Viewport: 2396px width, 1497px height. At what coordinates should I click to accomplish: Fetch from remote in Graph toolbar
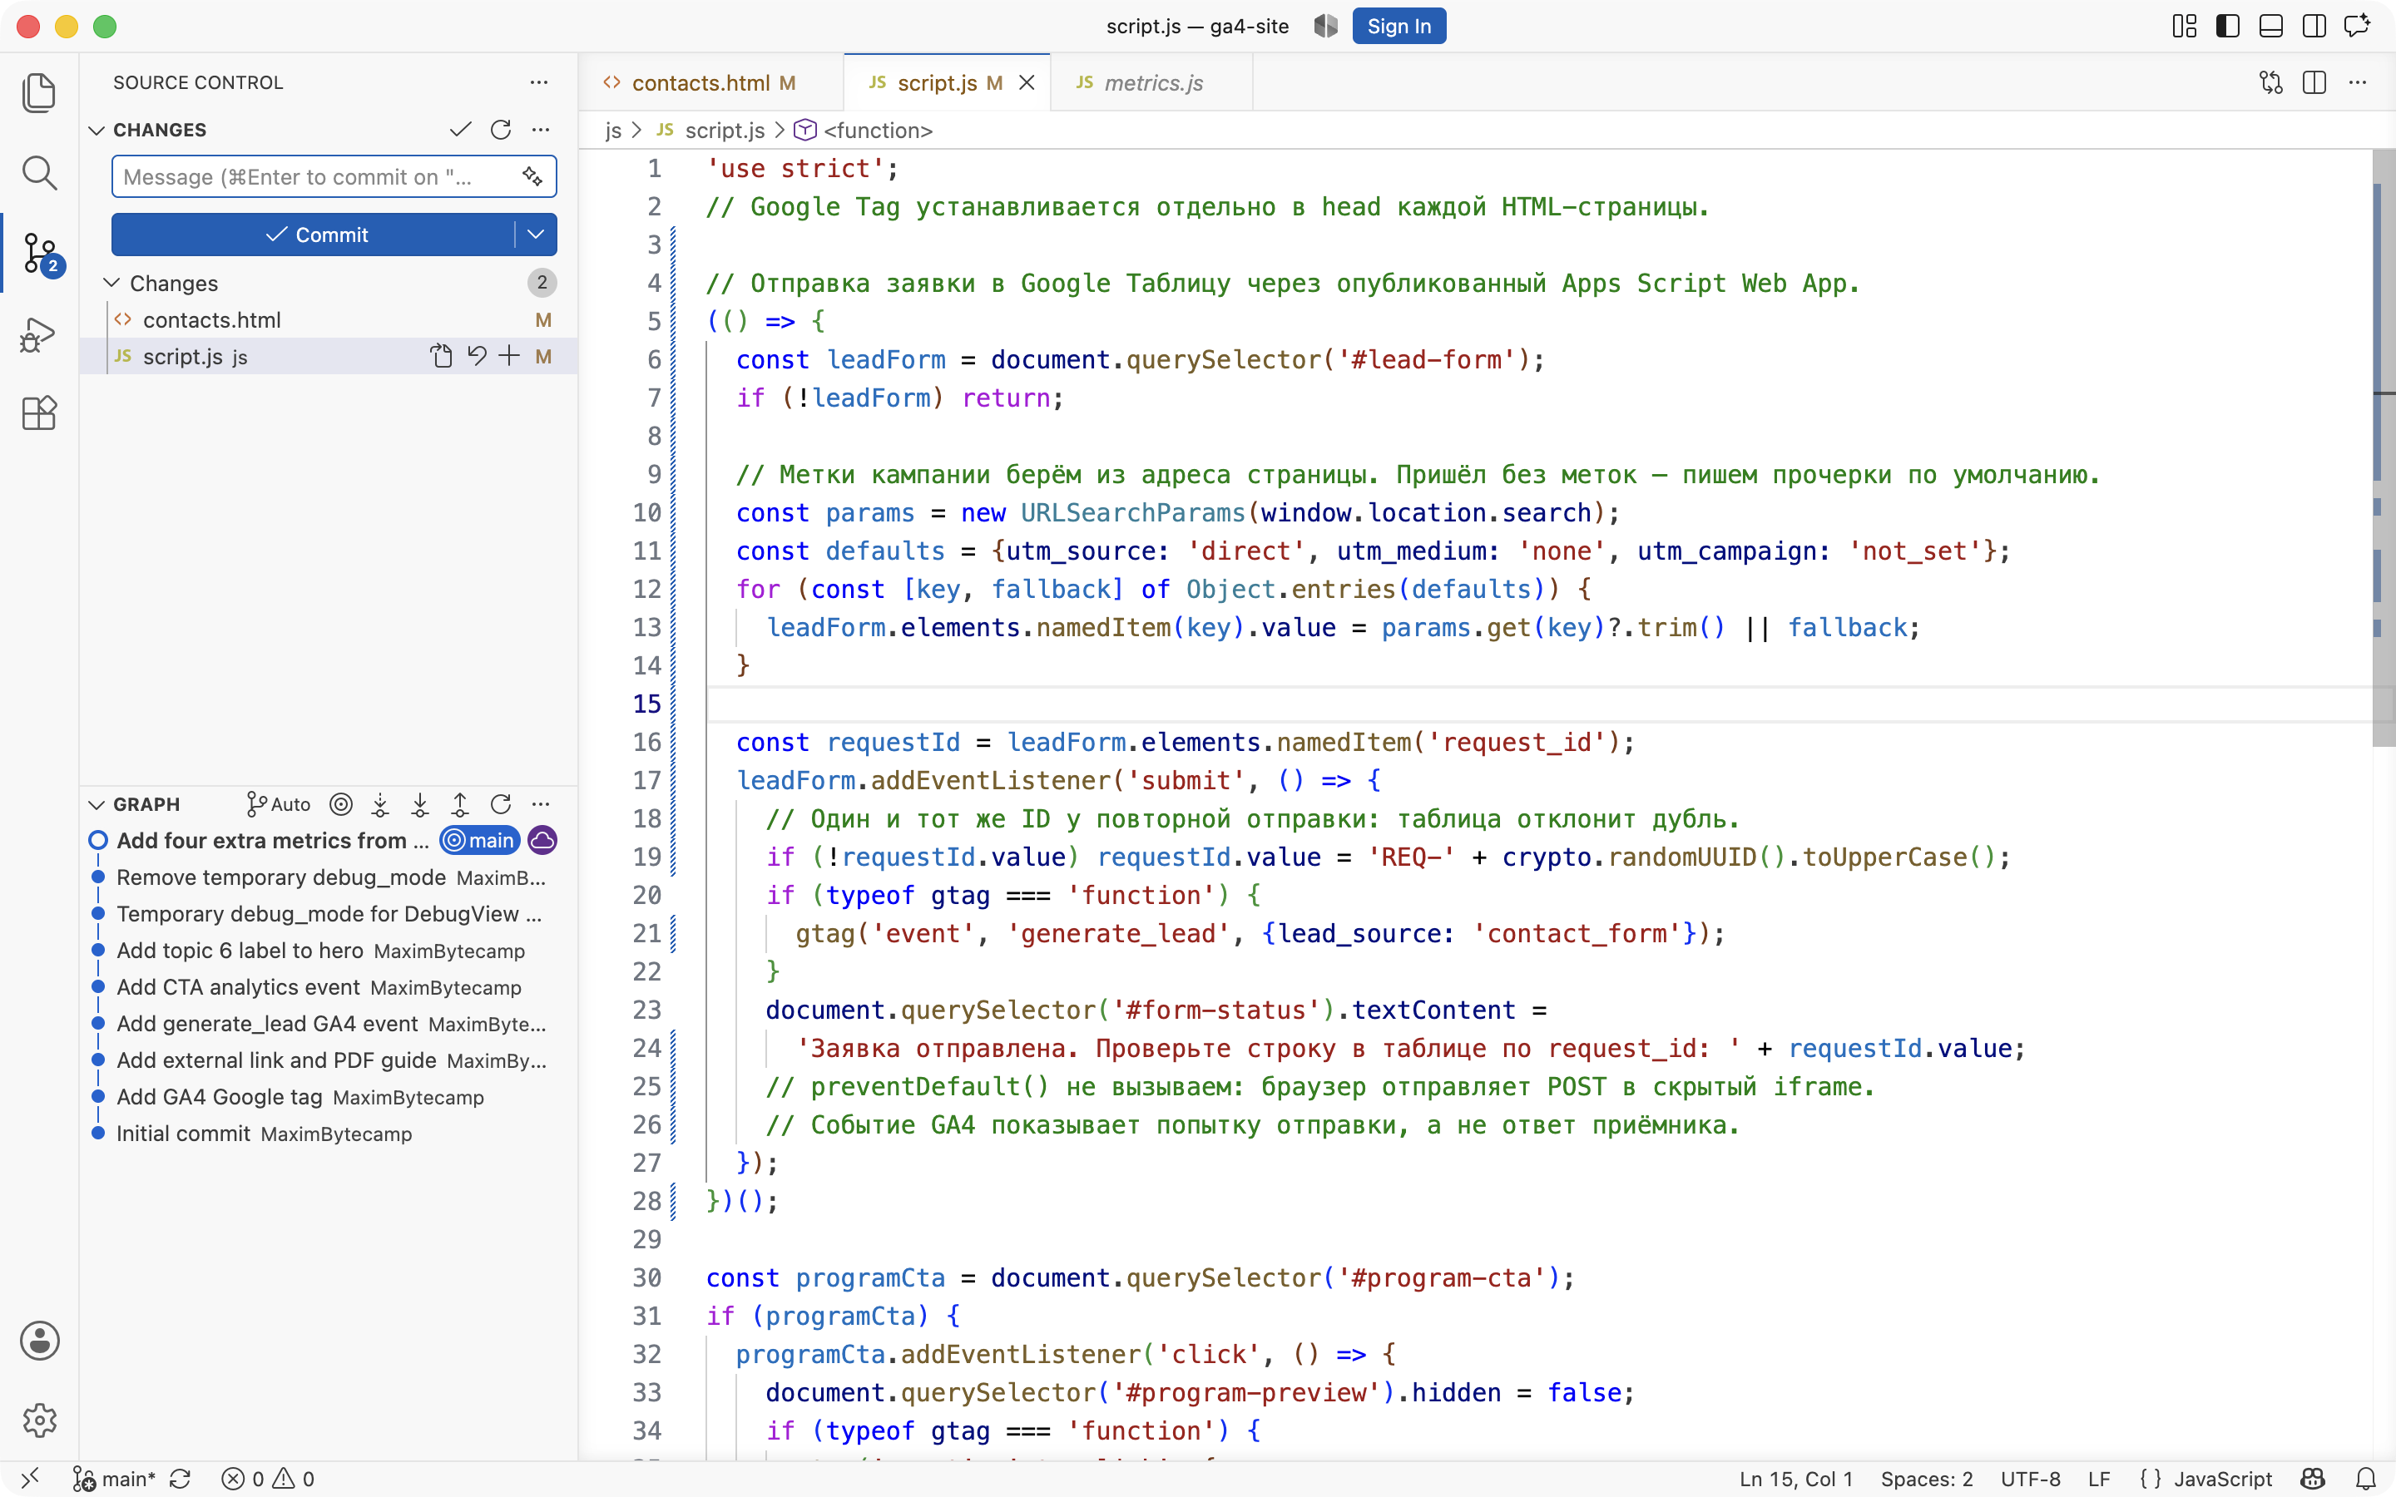pyautogui.click(x=380, y=804)
